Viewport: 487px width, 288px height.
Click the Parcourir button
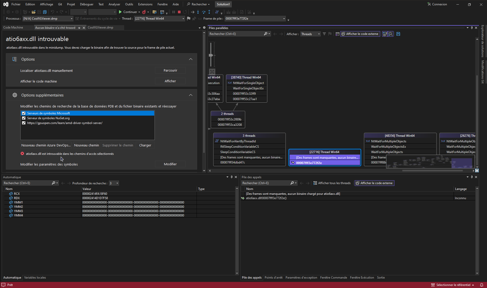pos(170,71)
